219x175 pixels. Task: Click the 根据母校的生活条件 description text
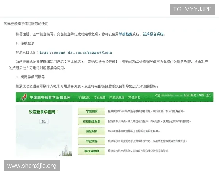click(139, 151)
